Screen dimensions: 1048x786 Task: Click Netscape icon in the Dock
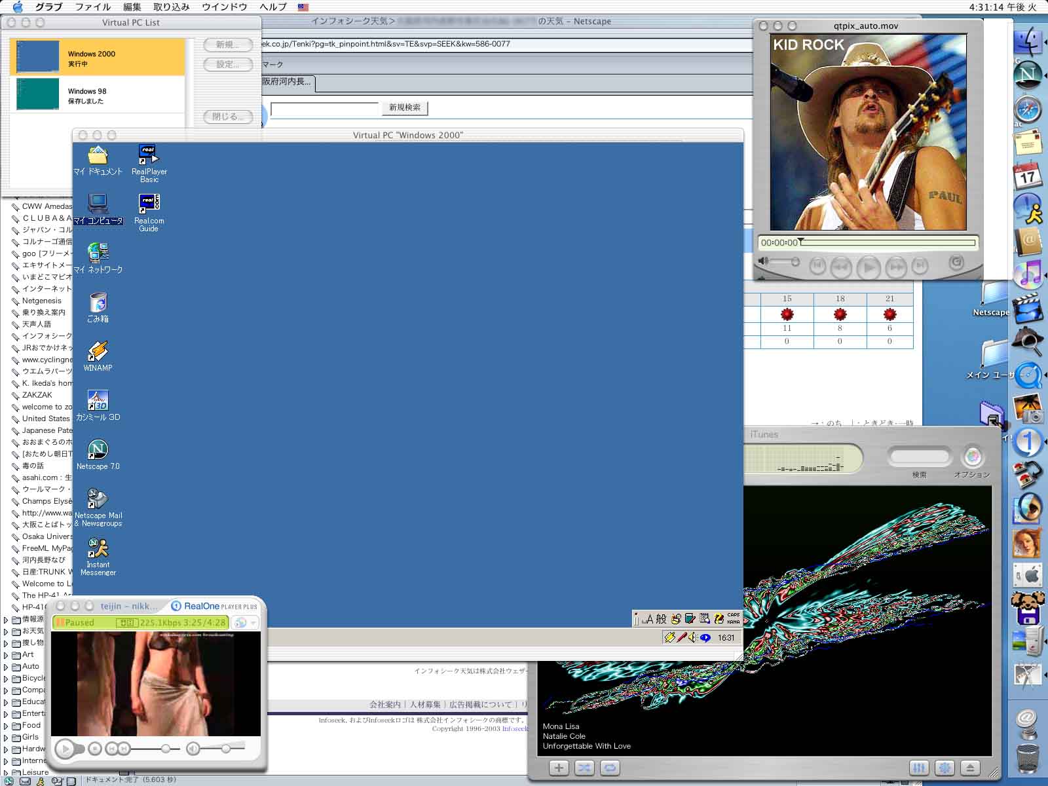click(x=1028, y=74)
